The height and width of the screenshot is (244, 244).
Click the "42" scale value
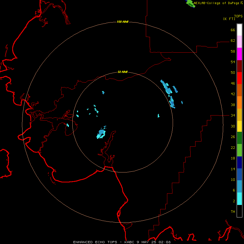pos(233,94)
